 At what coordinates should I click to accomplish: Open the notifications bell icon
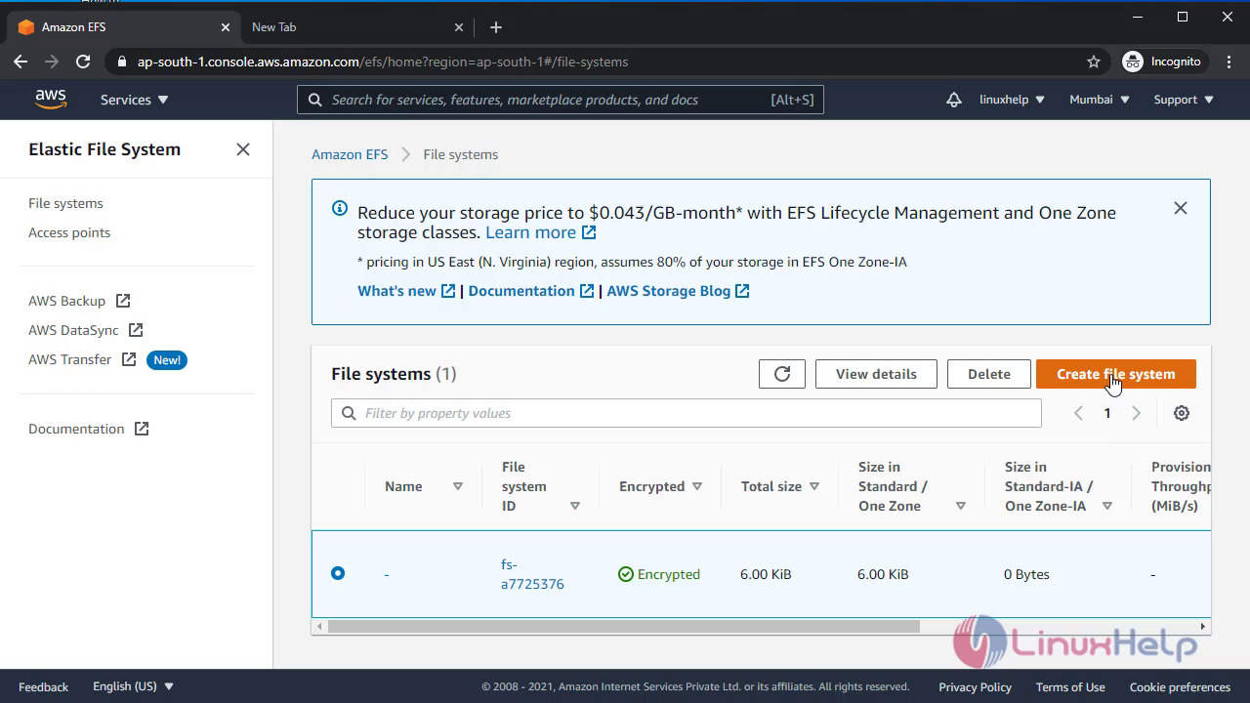pos(954,100)
